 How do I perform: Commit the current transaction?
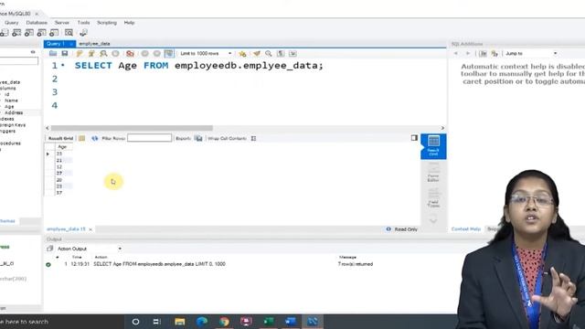144,54
